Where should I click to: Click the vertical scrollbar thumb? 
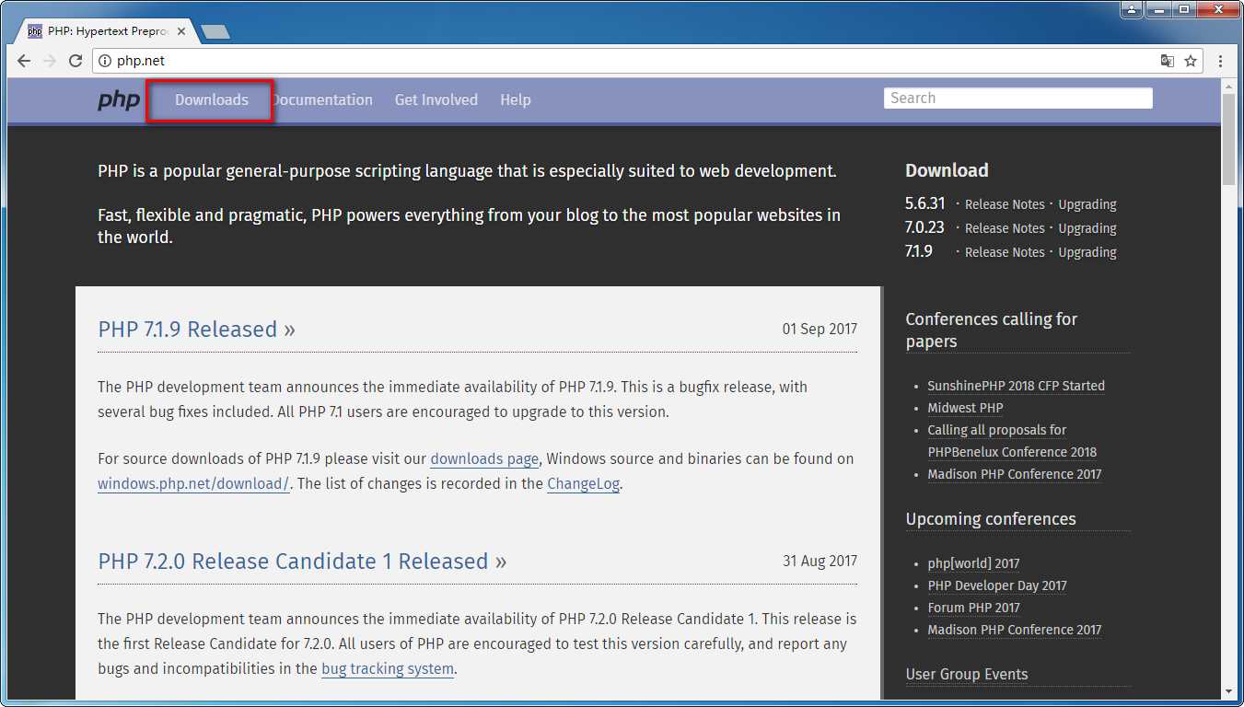[x=1228, y=140]
